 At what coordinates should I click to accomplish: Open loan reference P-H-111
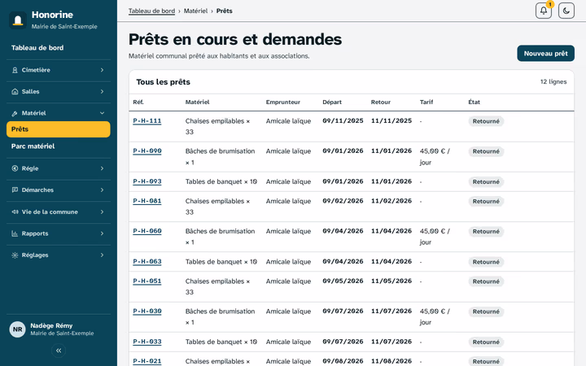tap(147, 121)
